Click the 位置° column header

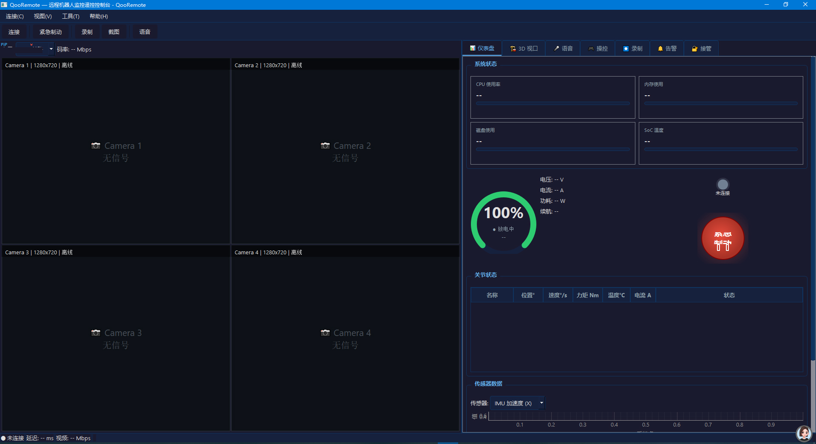[x=528, y=295]
